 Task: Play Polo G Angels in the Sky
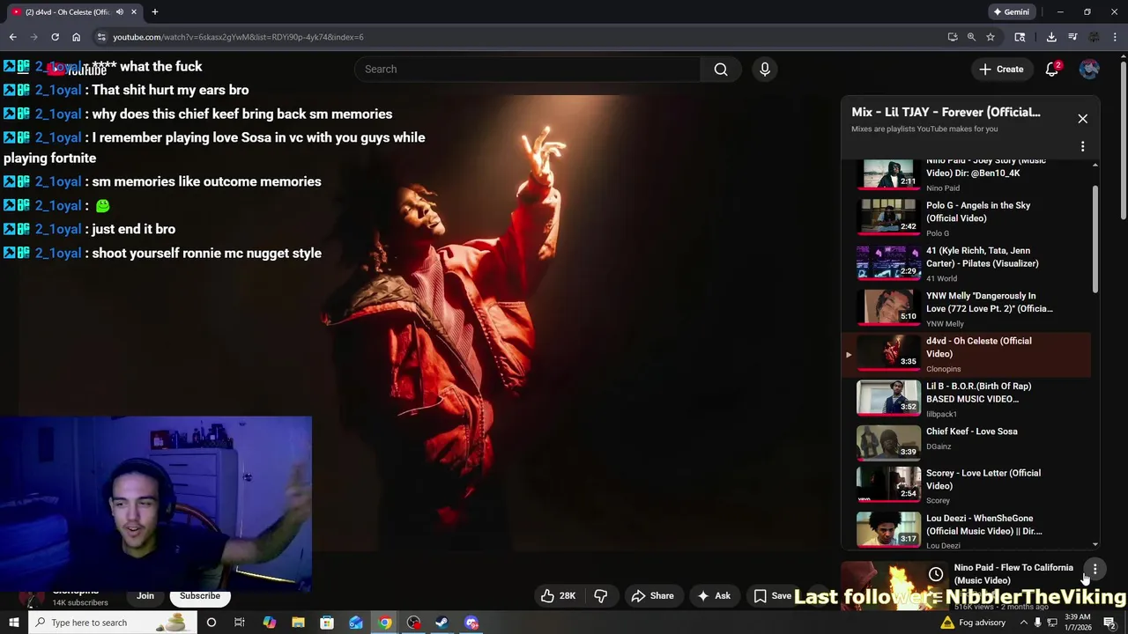pyautogui.click(x=967, y=218)
